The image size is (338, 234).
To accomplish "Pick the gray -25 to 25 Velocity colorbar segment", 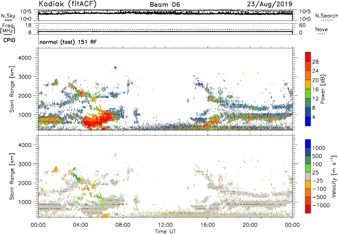I will [x=308, y=176].
